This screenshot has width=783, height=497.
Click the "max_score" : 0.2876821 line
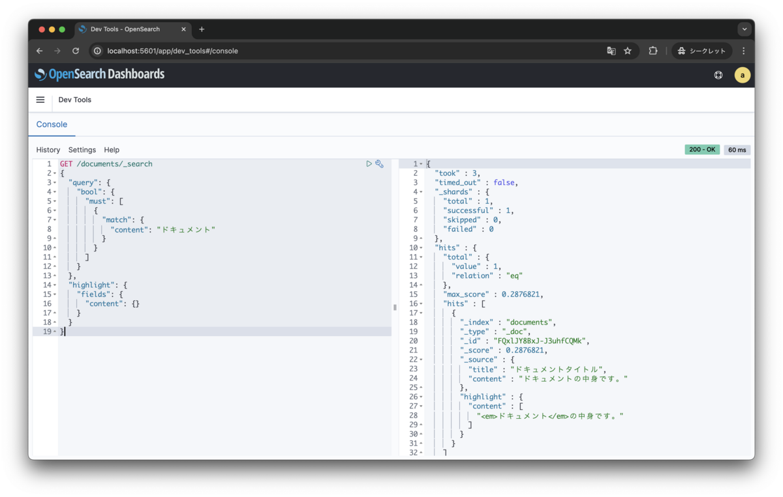coord(494,294)
